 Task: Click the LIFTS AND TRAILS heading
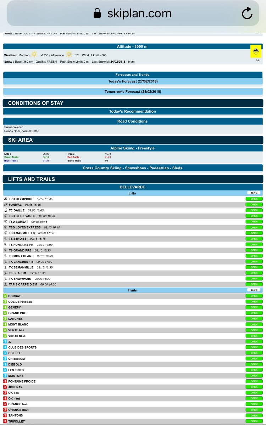(x=32, y=179)
